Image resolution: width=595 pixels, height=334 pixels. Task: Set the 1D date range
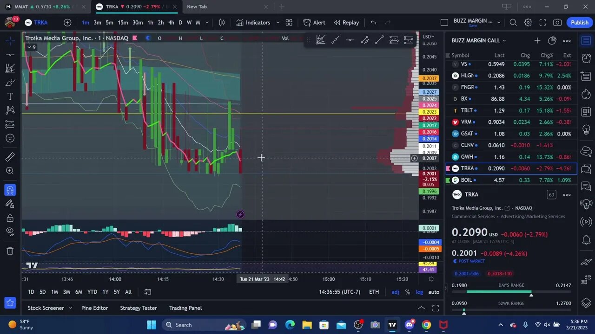coord(31,292)
